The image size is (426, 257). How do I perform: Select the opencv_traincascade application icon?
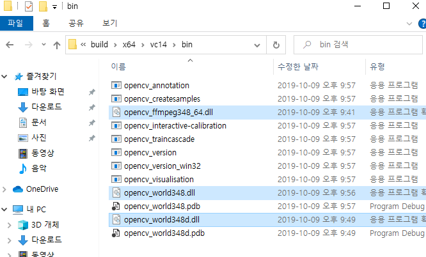pos(116,139)
